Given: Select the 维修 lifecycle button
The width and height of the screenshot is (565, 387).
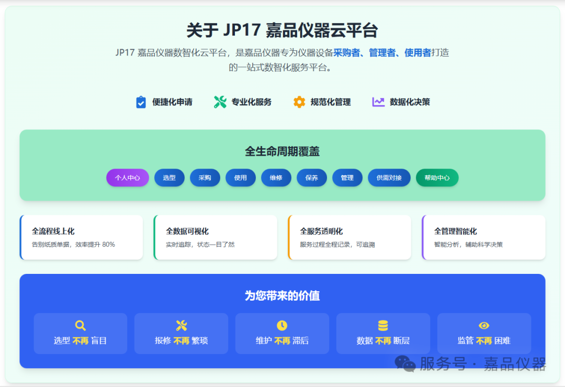Looking at the screenshot, I should 276,178.
